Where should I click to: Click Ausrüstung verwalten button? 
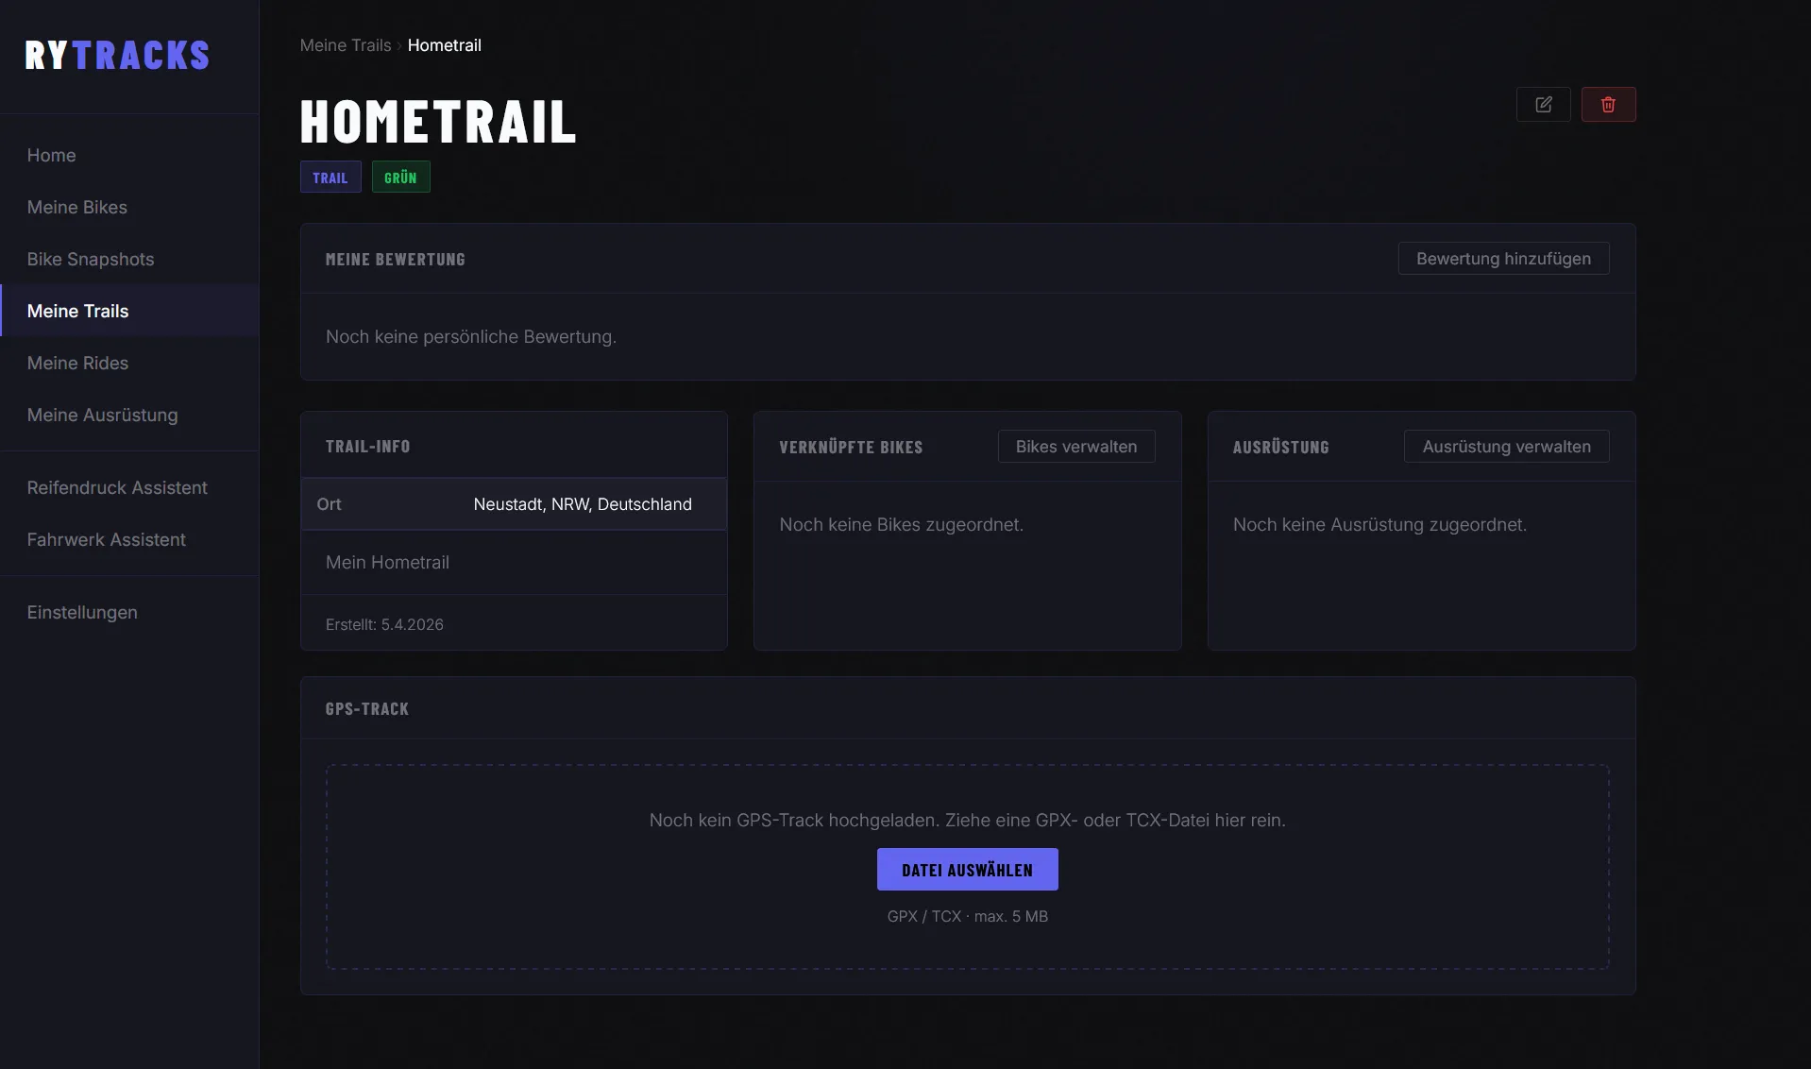[x=1506, y=447]
